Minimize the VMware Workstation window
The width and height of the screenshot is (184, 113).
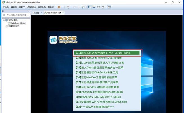pyautogui.click(x=166, y=2)
